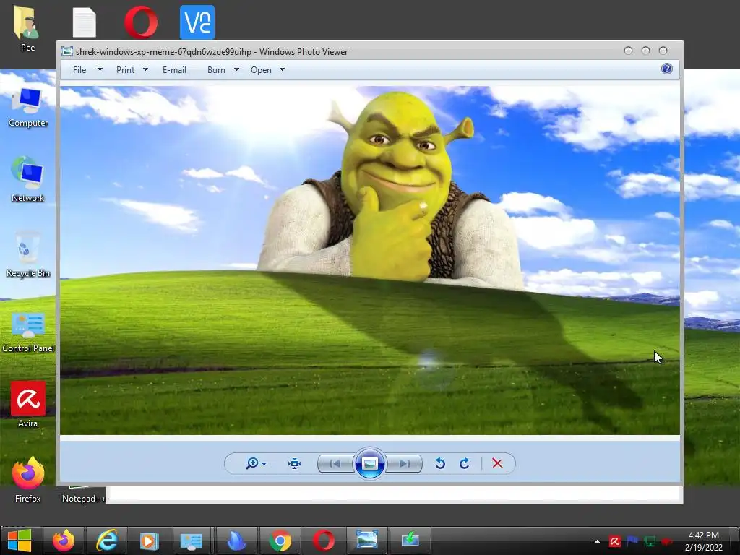Expand the Burn dropdown arrow
740x555 pixels.
click(236, 69)
